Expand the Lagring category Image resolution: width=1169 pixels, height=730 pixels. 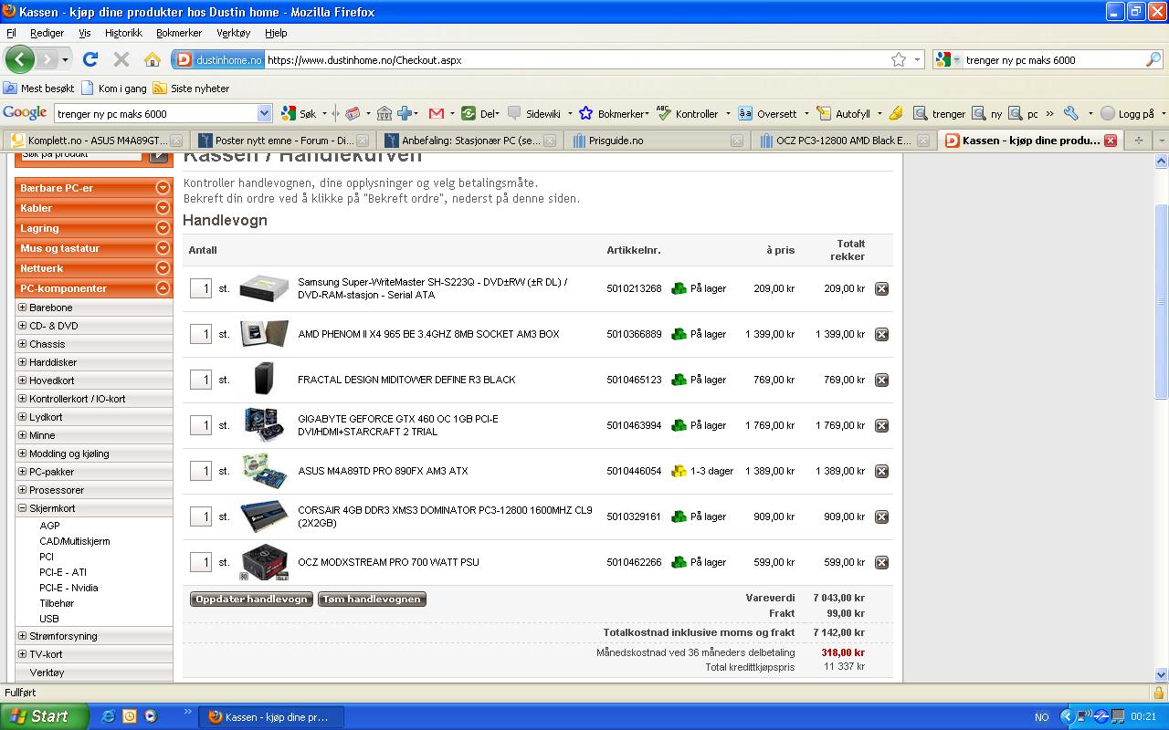(x=163, y=228)
